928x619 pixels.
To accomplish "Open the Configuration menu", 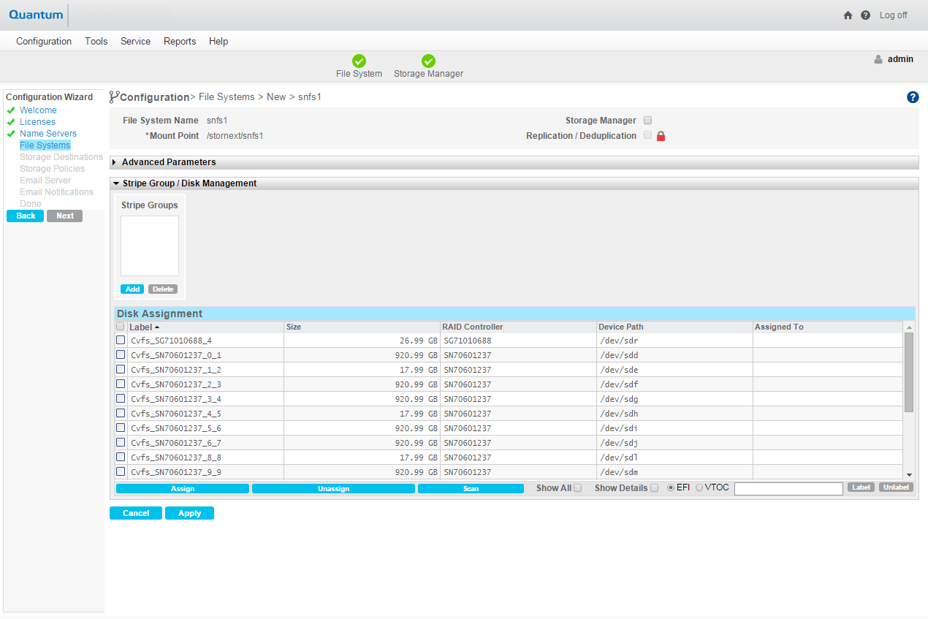I will [44, 41].
